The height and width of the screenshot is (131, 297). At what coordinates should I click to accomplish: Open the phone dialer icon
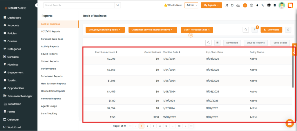click(x=263, y=5)
